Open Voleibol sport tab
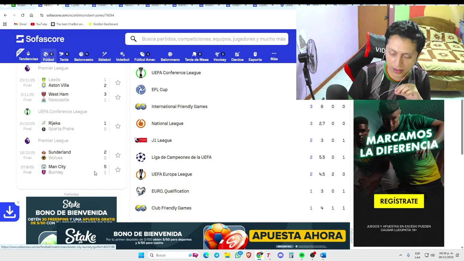Viewport: 464px width, 261px height. click(x=123, y=56)
